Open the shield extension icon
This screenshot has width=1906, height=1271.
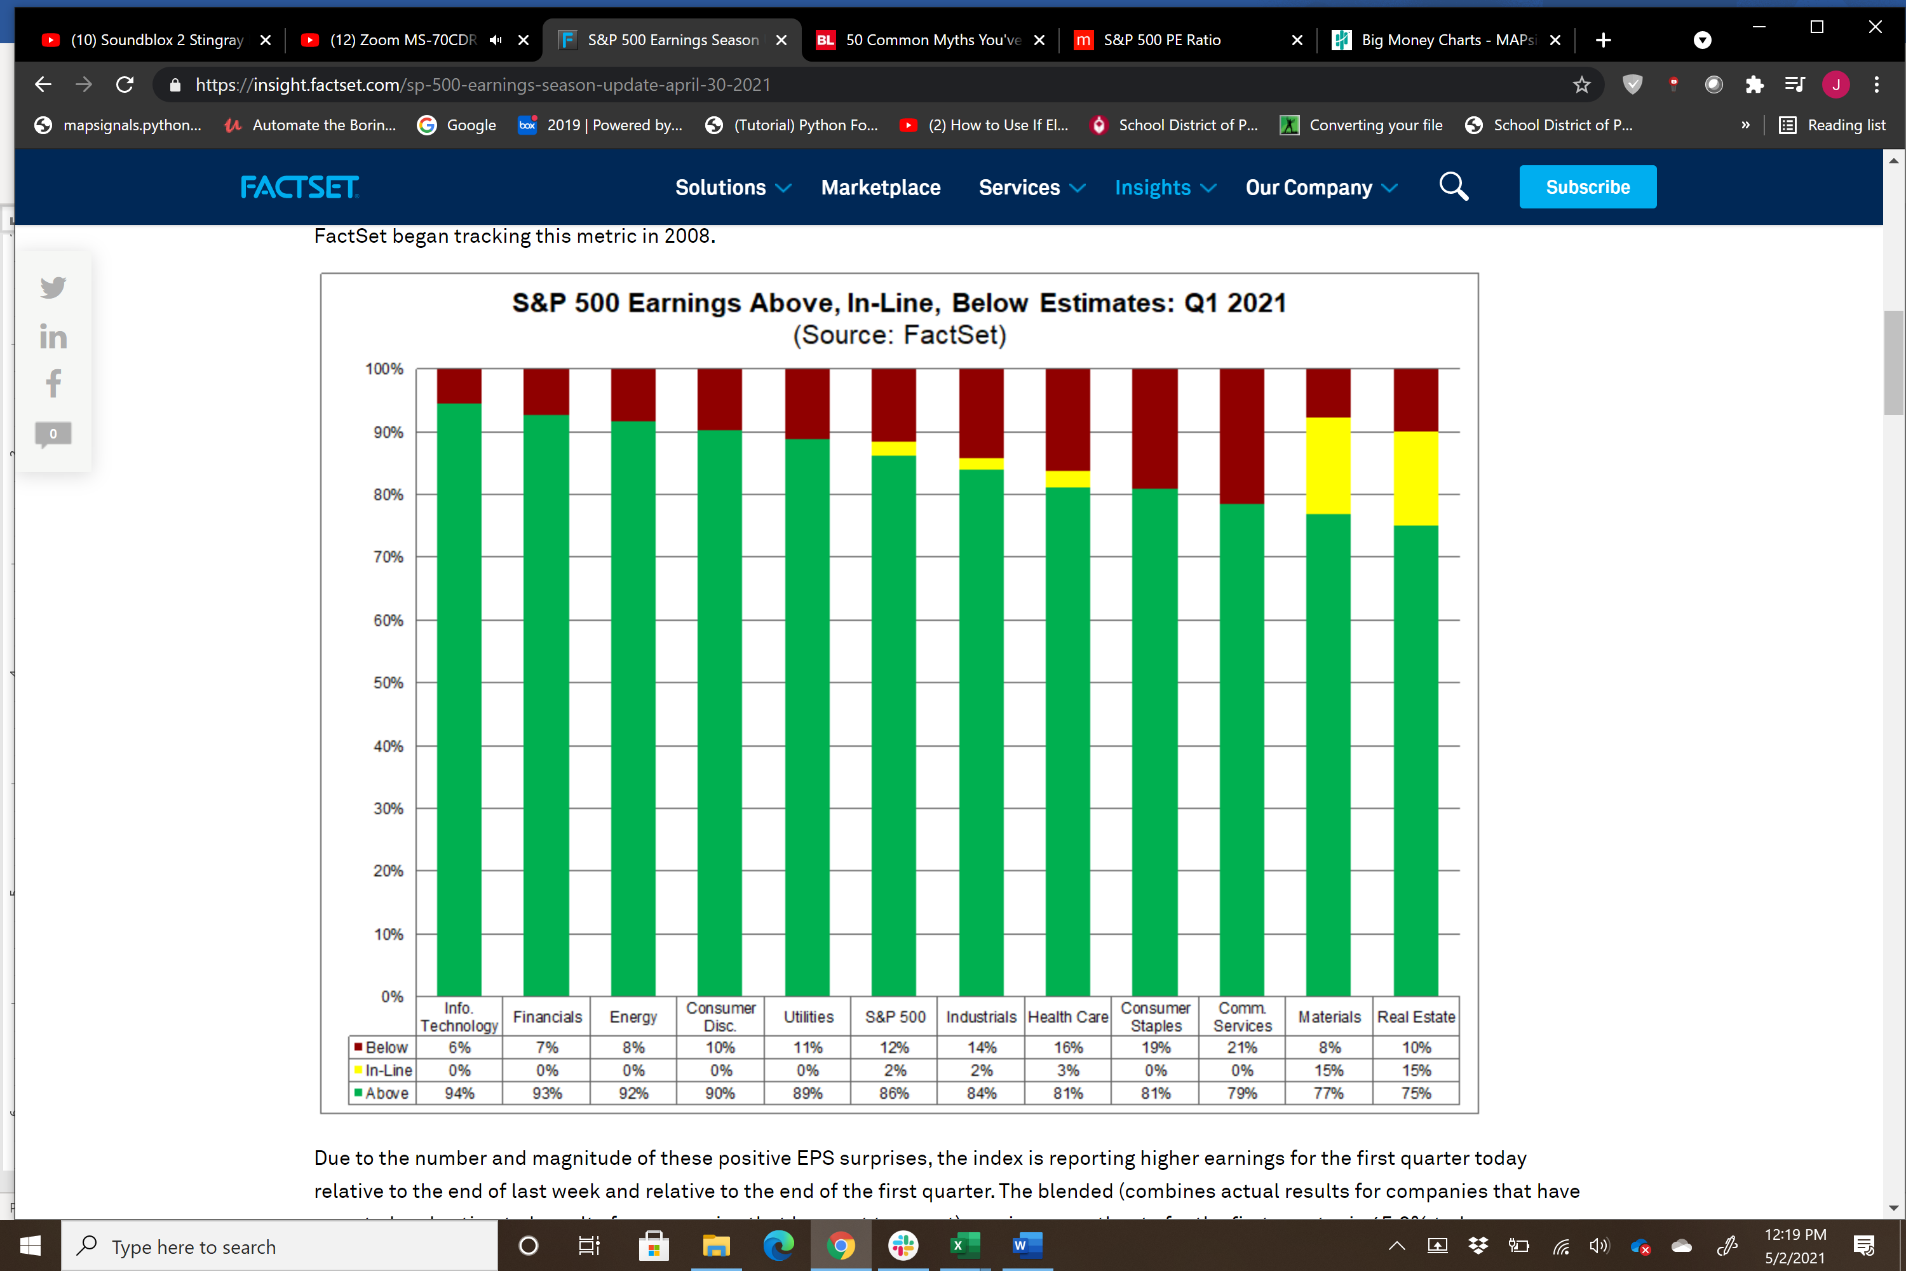(x=1632, y=85)
